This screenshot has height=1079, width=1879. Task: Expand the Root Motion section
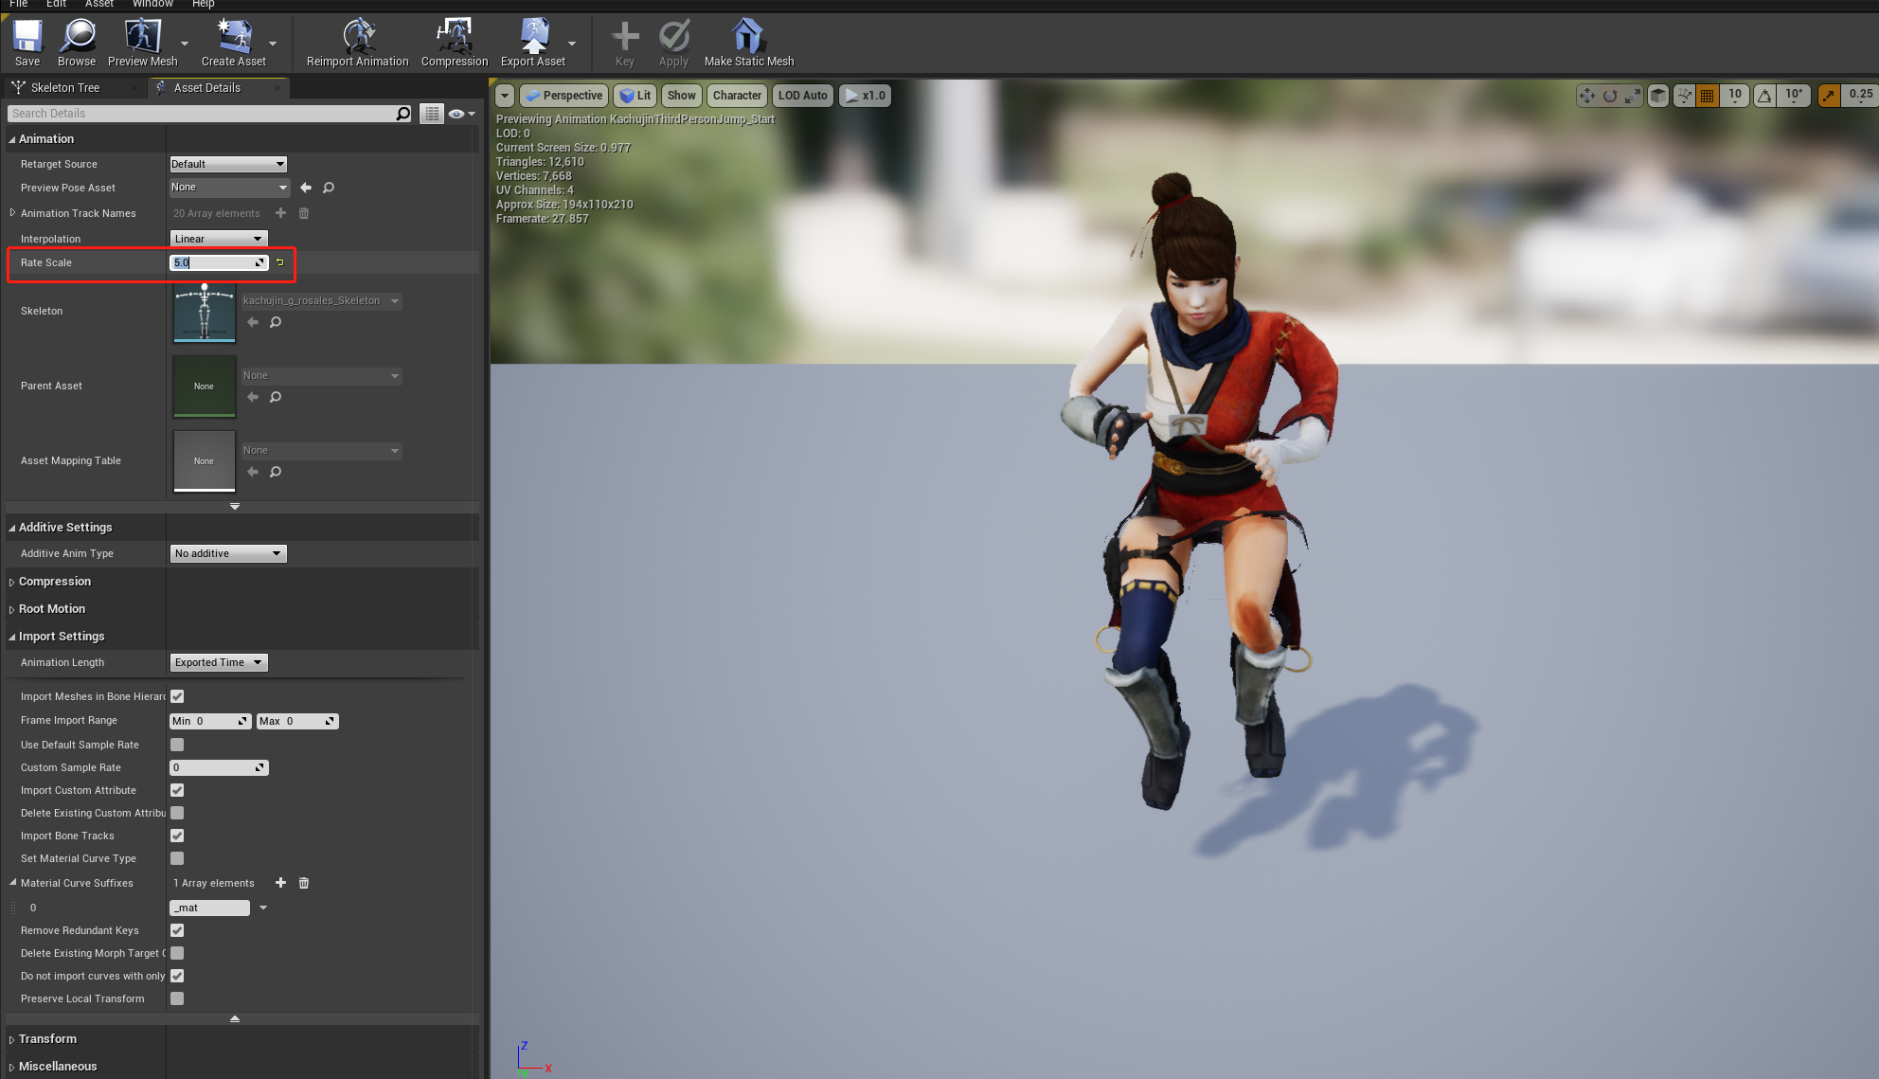coord(52,609)
